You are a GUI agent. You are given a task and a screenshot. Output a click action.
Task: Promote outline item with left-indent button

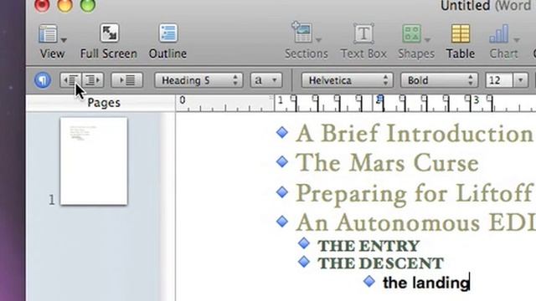[70, 80]
